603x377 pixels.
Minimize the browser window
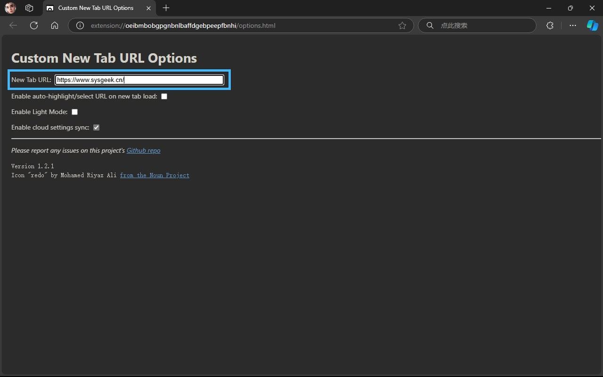click(549, 8)
